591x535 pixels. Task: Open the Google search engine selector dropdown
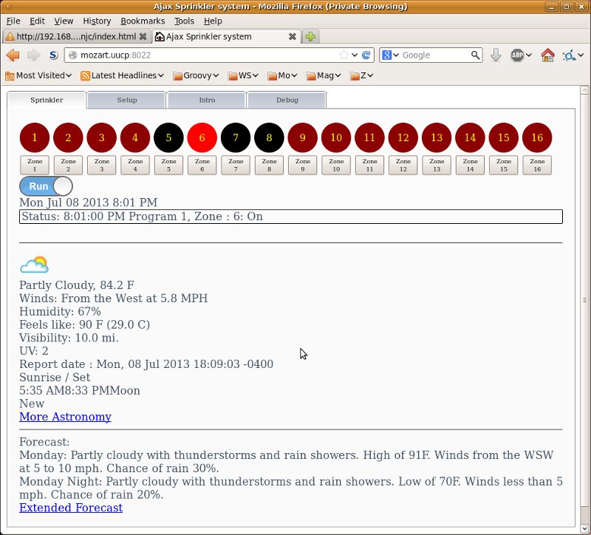tap(392, 55)
